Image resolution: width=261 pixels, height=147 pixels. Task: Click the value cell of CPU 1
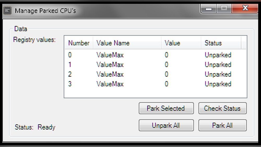click(x=167, y=65)
